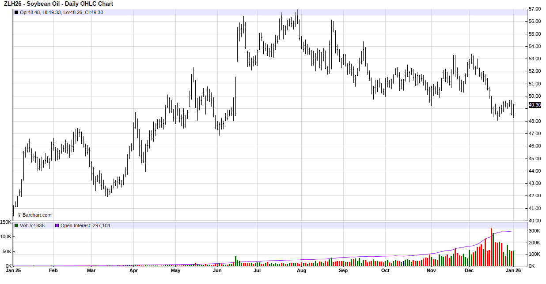This screenshot has height=284, width=546.
Task: Select the Jan 26 date axis label
Action: [513, 271]
